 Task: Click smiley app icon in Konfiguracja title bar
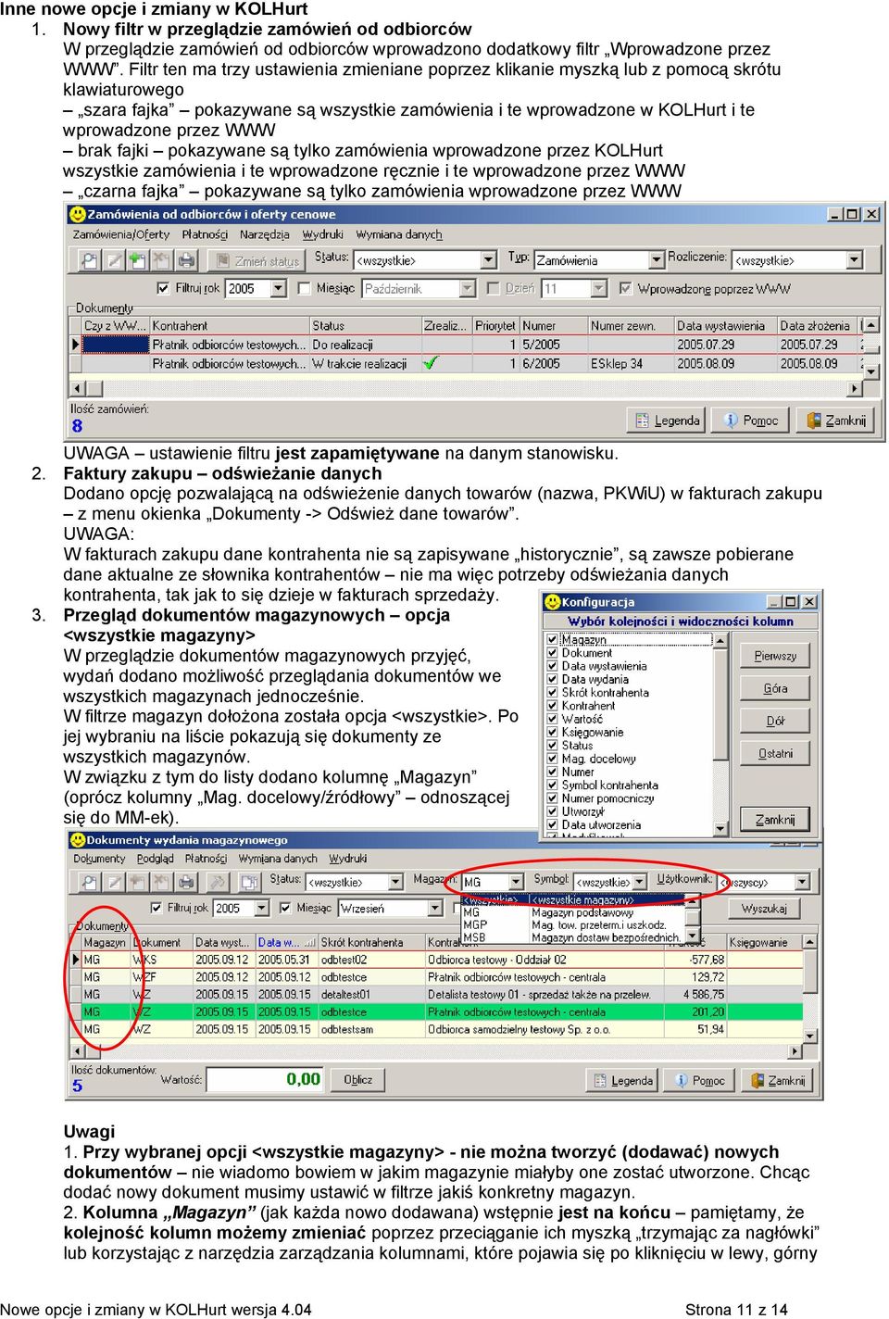[x=552, y=601]
